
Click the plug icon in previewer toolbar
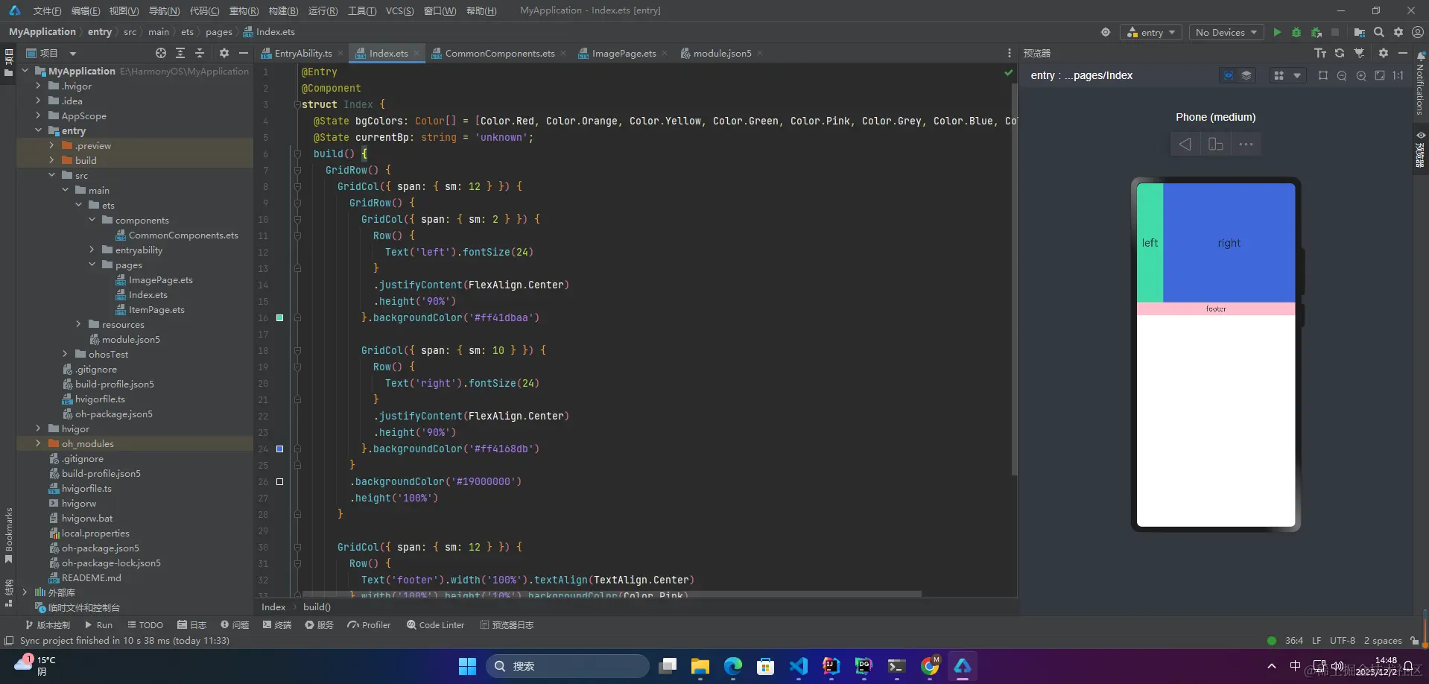tap(1359, 53)
